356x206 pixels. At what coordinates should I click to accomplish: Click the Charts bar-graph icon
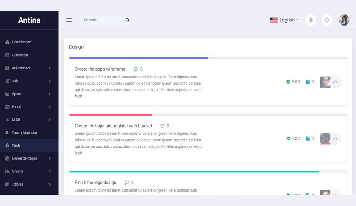coord(7,171)
